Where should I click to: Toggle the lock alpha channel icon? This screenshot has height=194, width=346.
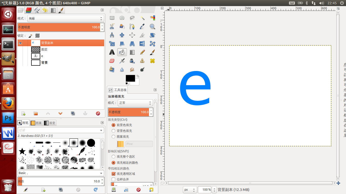click(37, 36)
